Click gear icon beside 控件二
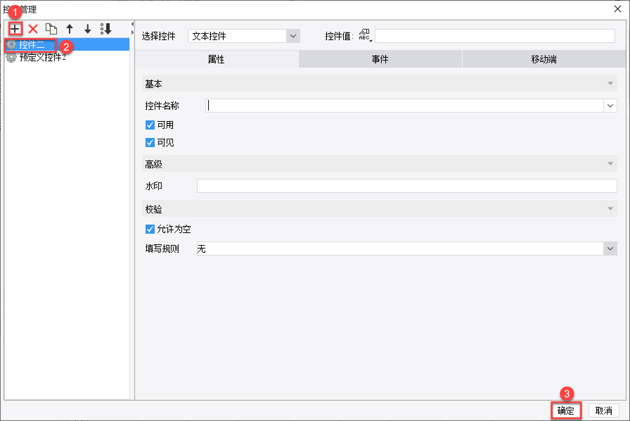This screenshot has height=421, width=630. click(x=12, y=45)
